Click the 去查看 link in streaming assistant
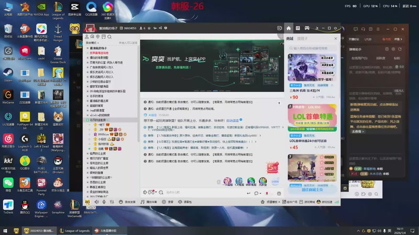419x235 pixels. pos(358,132)
